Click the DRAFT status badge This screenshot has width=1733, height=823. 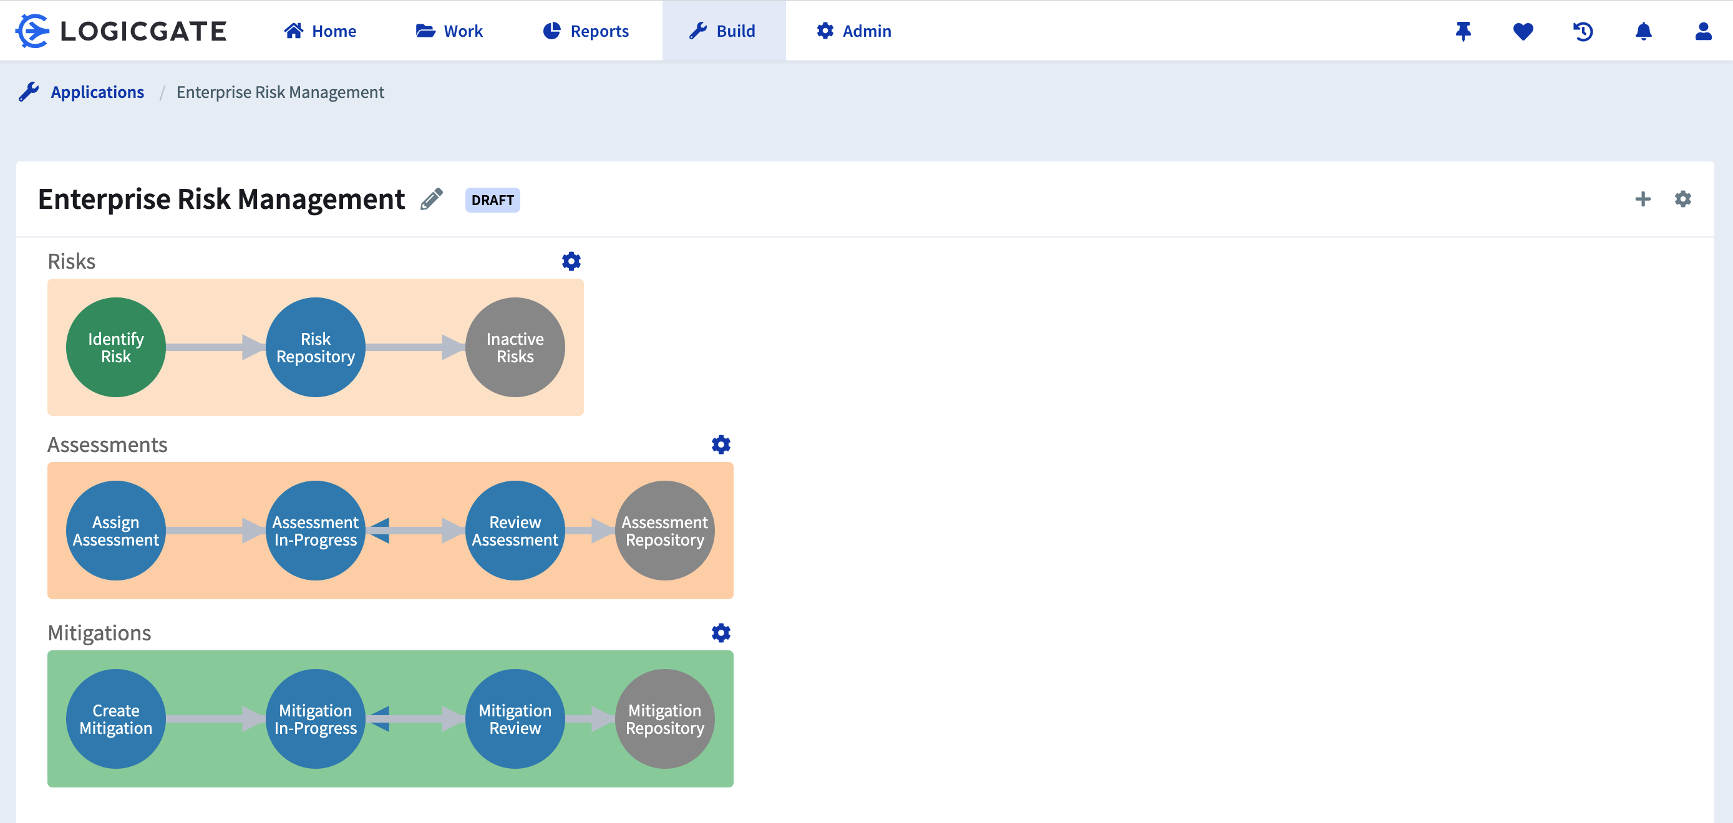(x=492, y=200)
